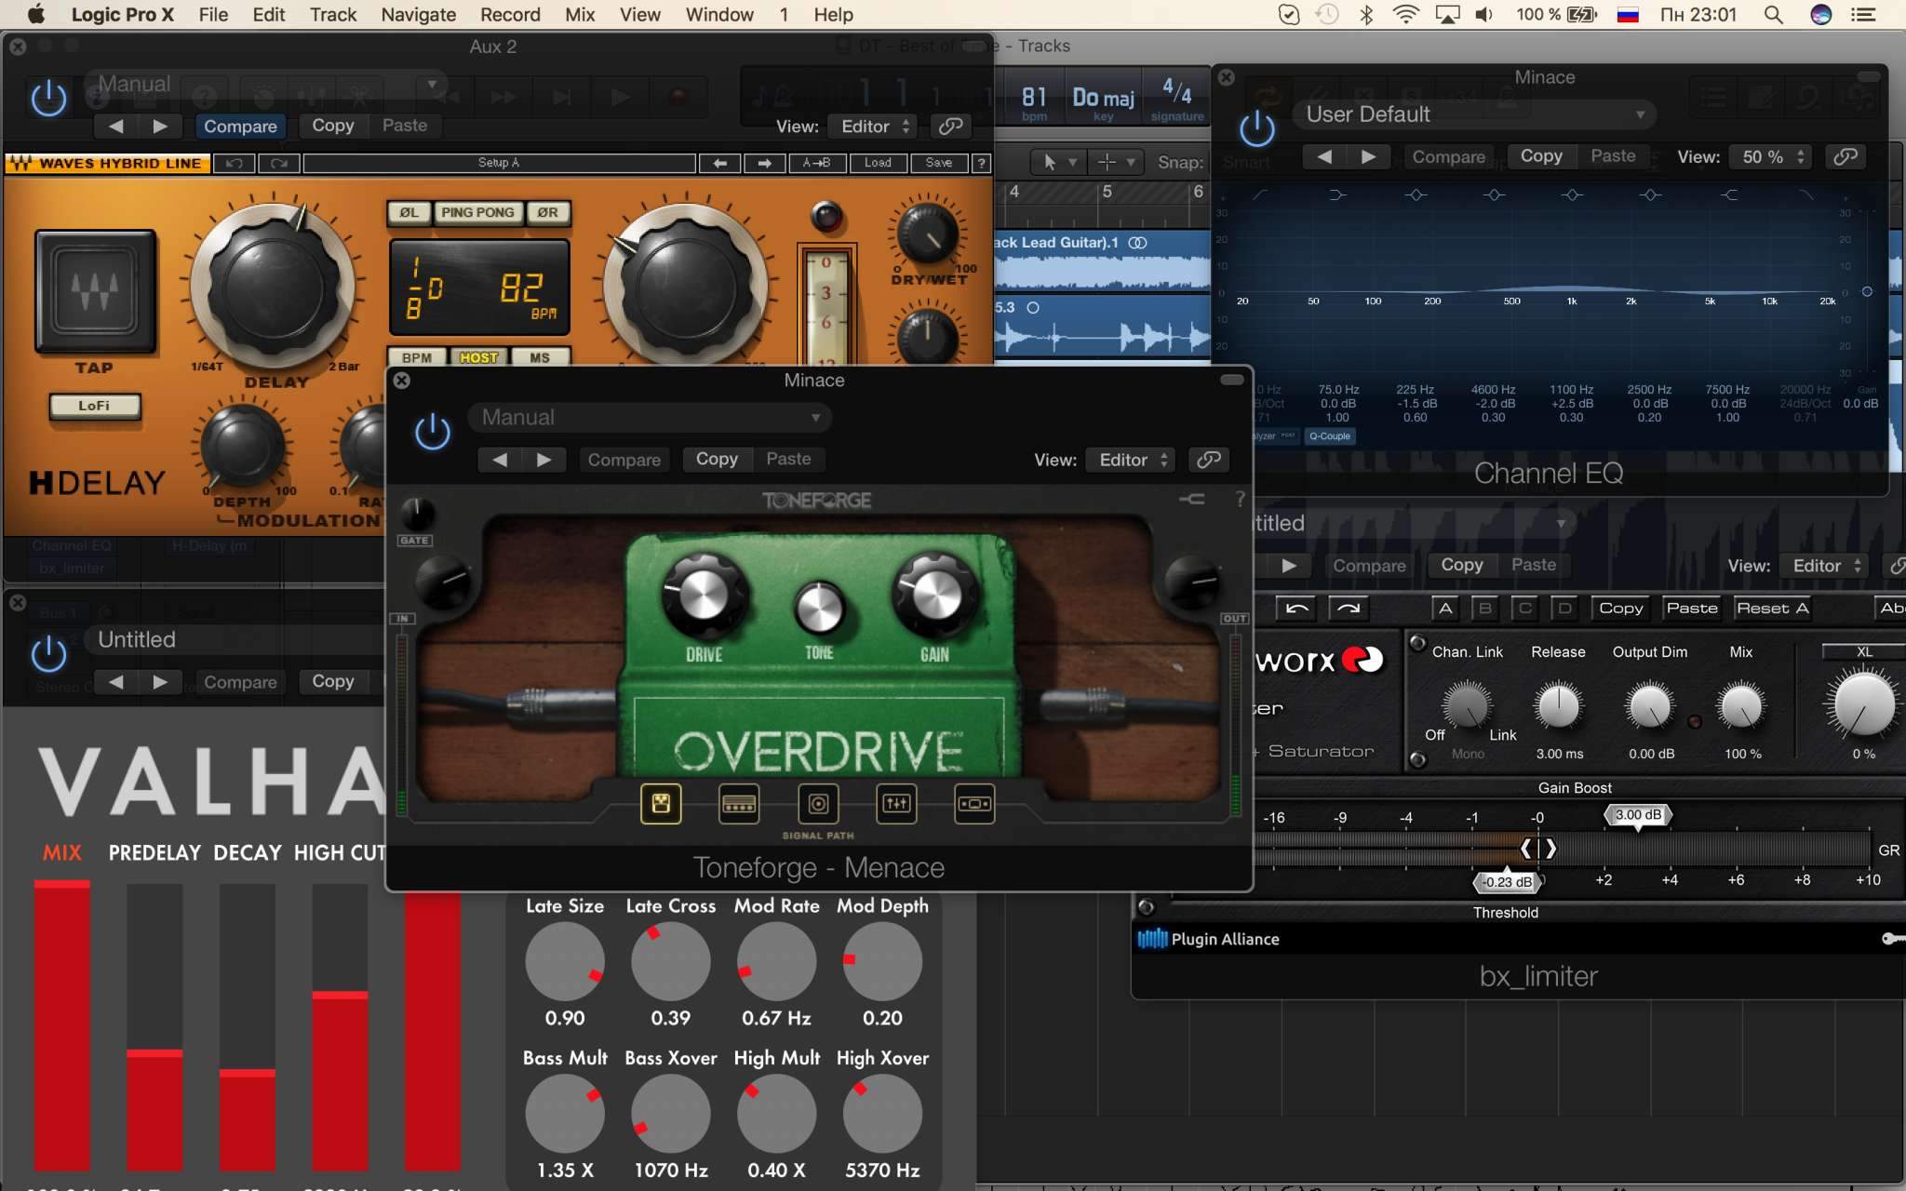Click the Q-Couple button in Channel EQ
1906x1191 pixels.
click(x=1329, y=435)
